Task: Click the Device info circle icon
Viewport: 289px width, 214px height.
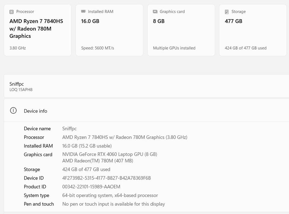Action: (13, 110)
